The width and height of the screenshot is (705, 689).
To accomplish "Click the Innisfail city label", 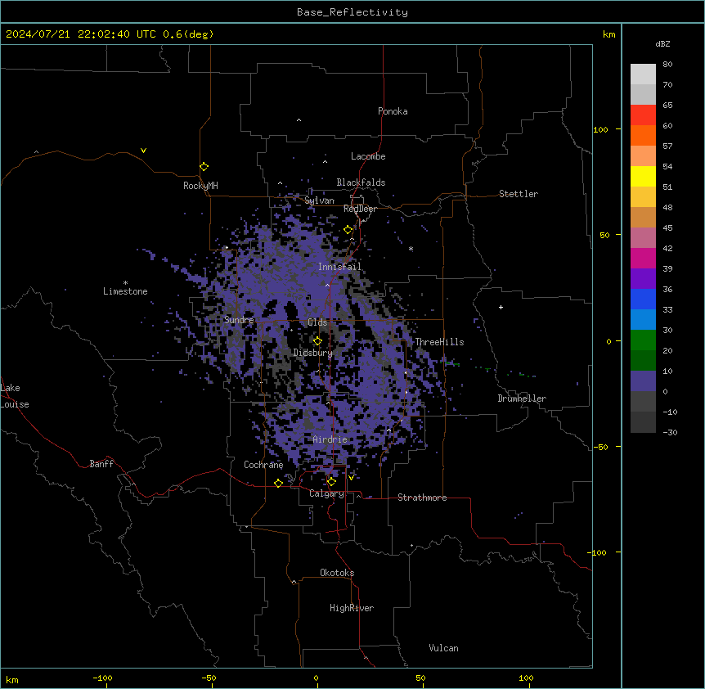I will 339,267.
